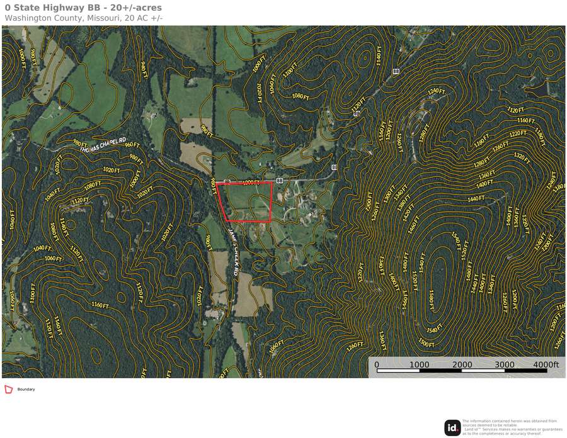Select the red parcel boundary outline on the map
Viewport: 567px width, 438px height.
click(x=244, y=202)
